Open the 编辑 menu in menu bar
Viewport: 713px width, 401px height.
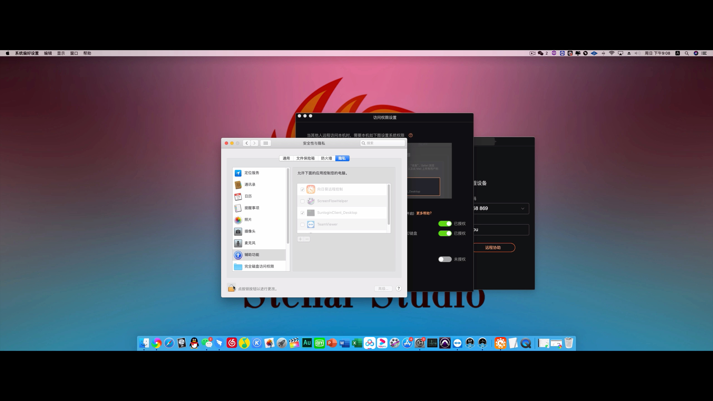(48, 53)
